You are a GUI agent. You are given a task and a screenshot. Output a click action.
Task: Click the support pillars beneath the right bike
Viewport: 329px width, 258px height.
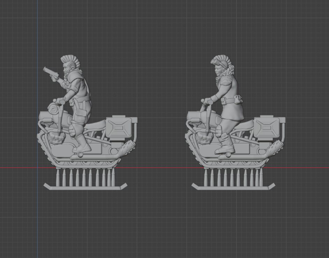pyautogui.click(x=232, y=176)
